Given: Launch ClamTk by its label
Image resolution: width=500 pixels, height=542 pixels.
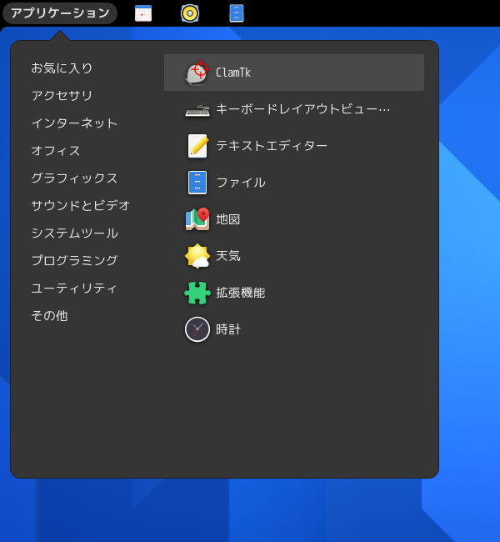Looking at the screenshot, I should [x=233, y=73].
